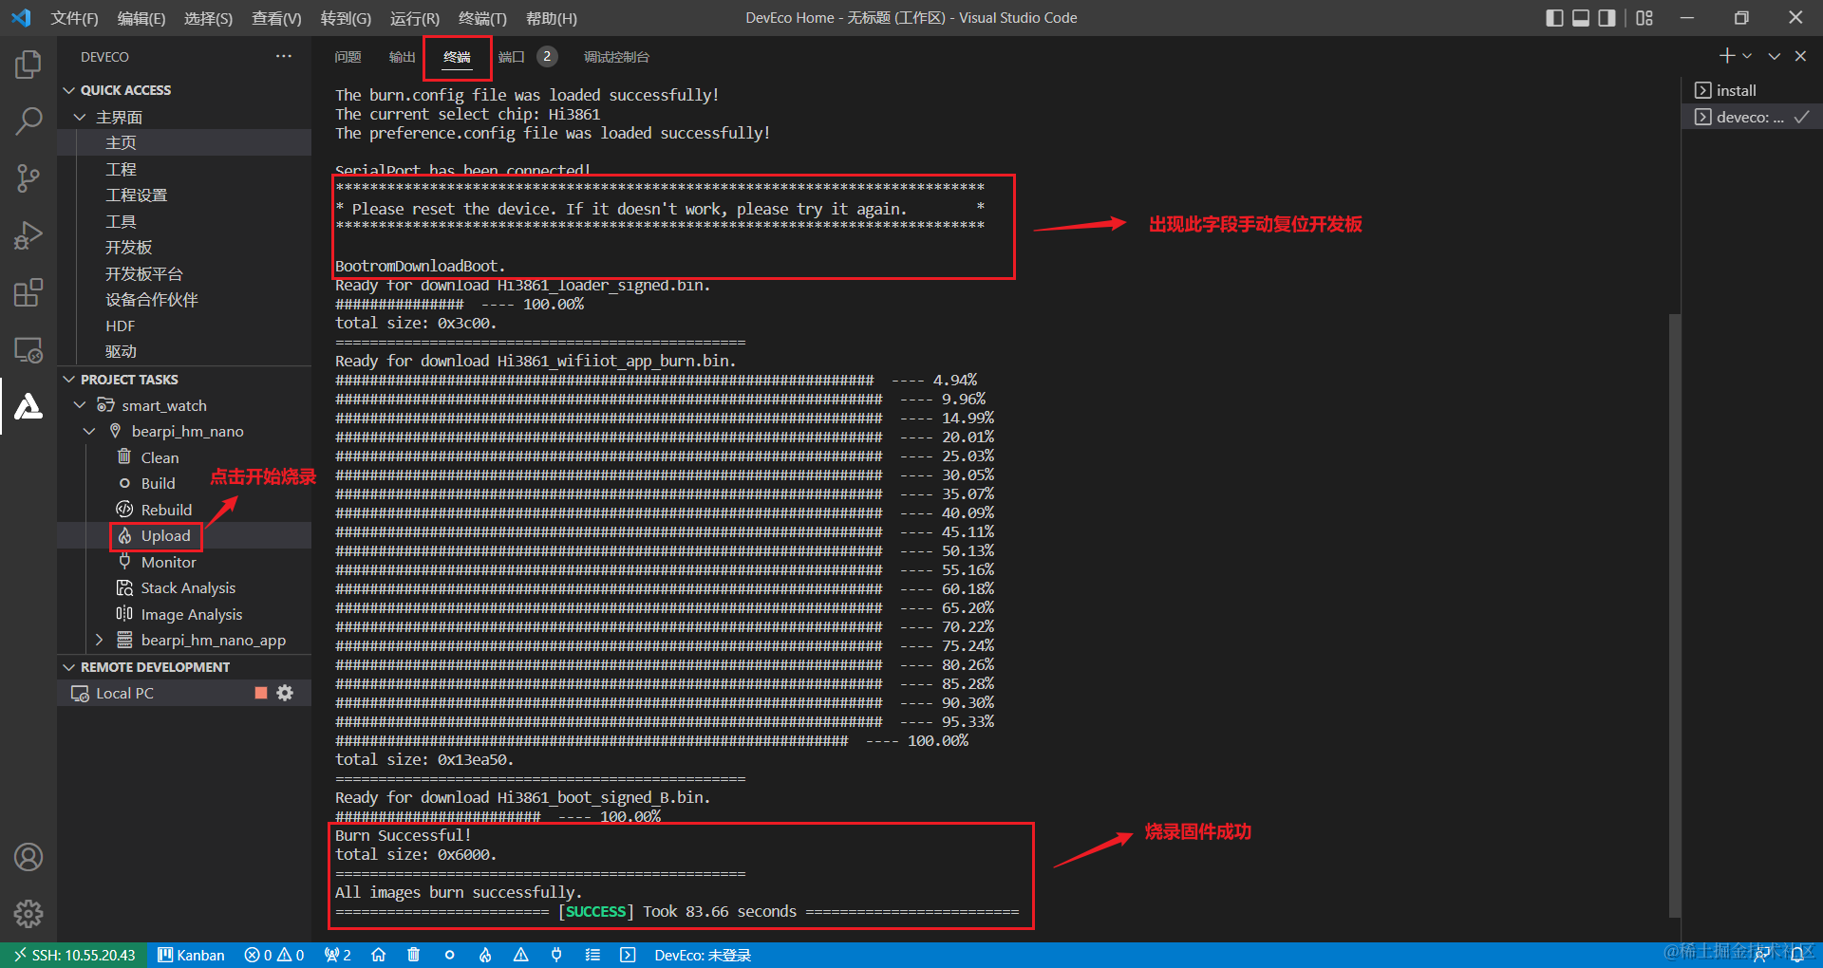Screen dimensions: 1823x968
Task: Click the warning triangle icon beside the plug
Action: [x=521, y=955]
